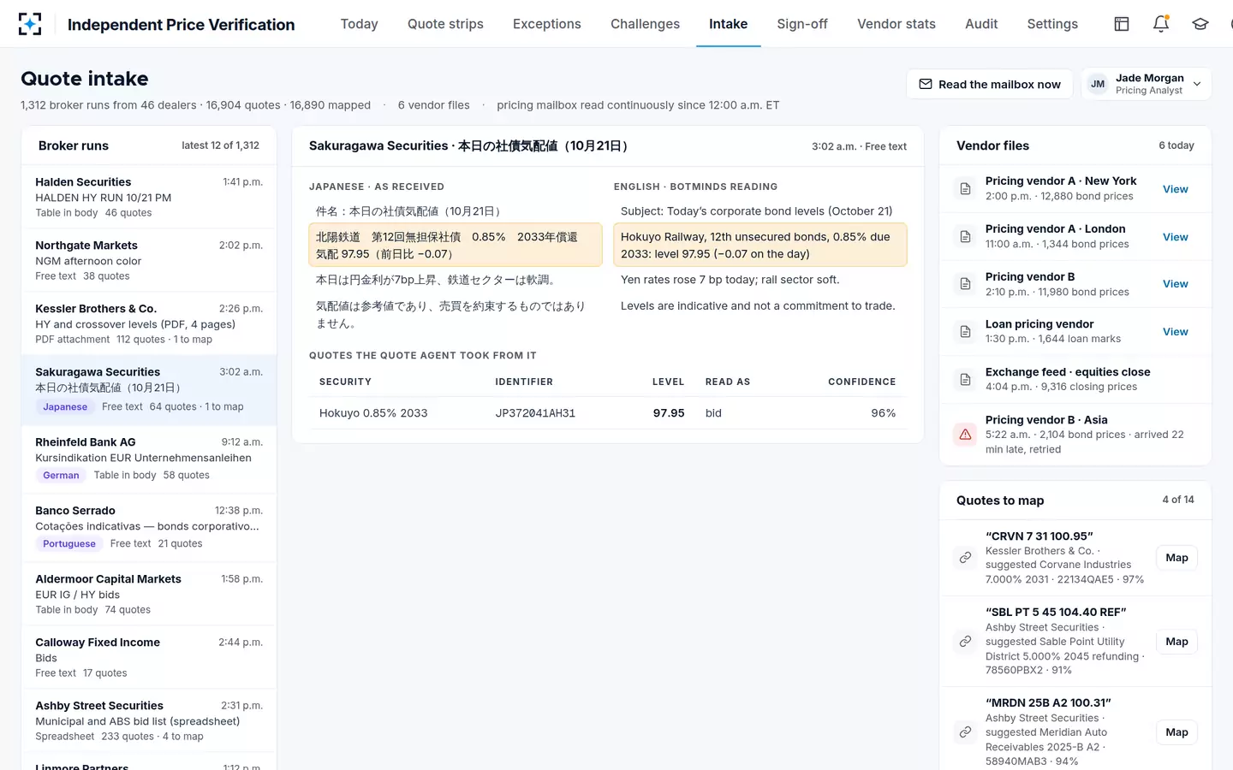Viewport: 1233px width, 770px height.
Task: Click link icon beside MRDN 25B A2 quote
Action: (965, 732)
